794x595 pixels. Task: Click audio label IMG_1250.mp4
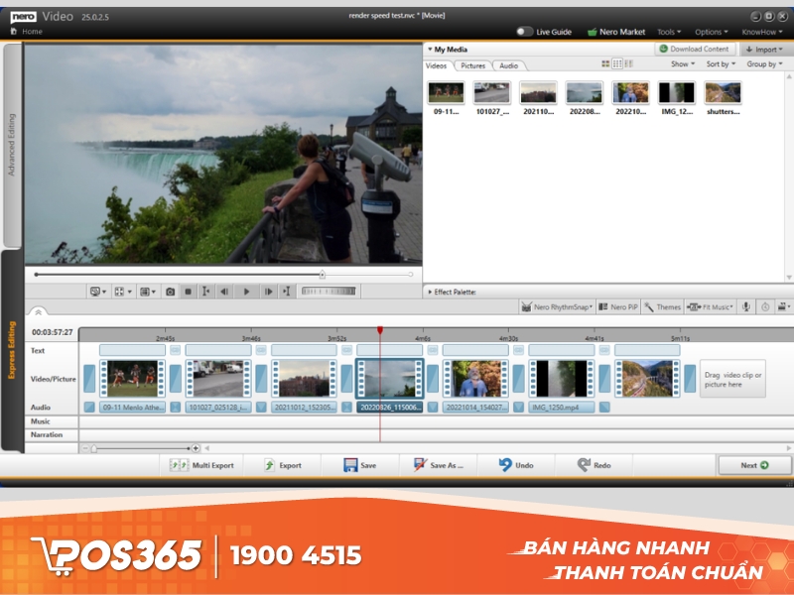click(562, 408)
